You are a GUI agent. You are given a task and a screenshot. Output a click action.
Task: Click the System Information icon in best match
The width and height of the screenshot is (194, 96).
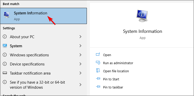tap(7, 15)
